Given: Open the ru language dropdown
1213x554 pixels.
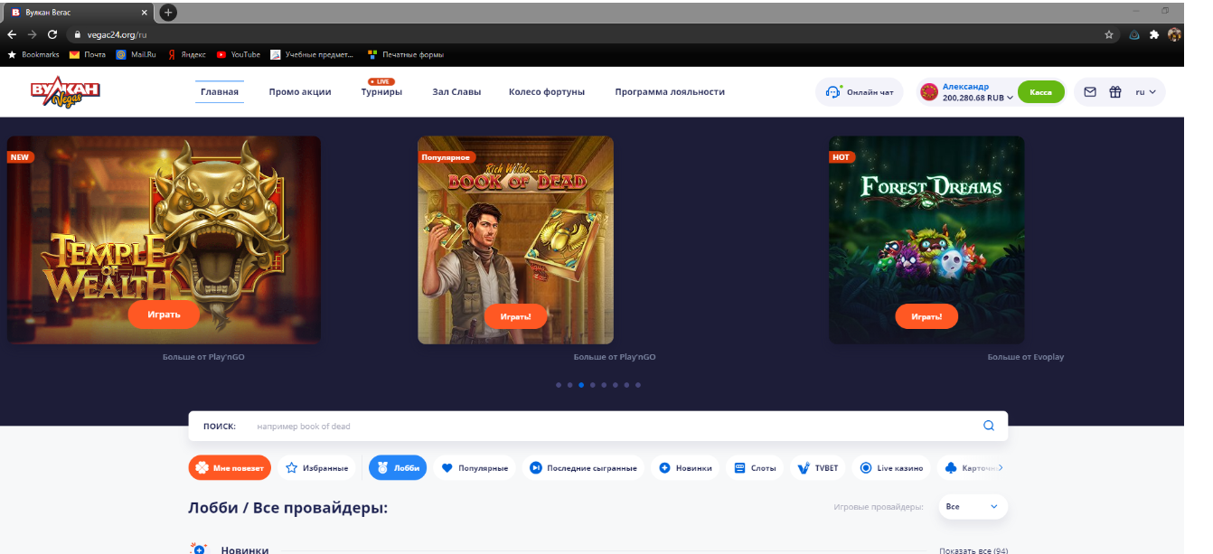Looking at the screenshot, I should point(1145,92).
